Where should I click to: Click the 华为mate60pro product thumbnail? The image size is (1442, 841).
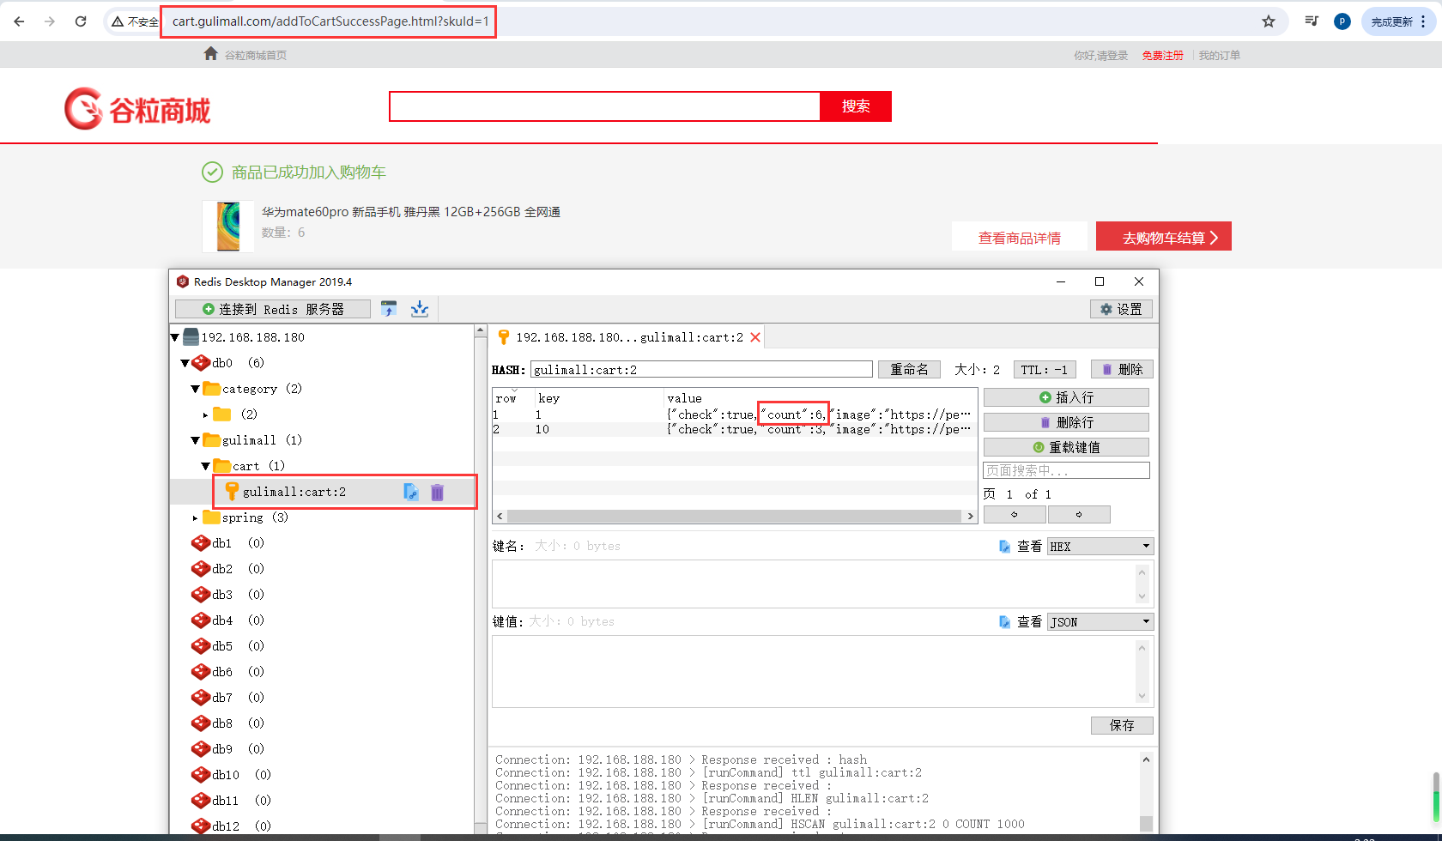227,227
